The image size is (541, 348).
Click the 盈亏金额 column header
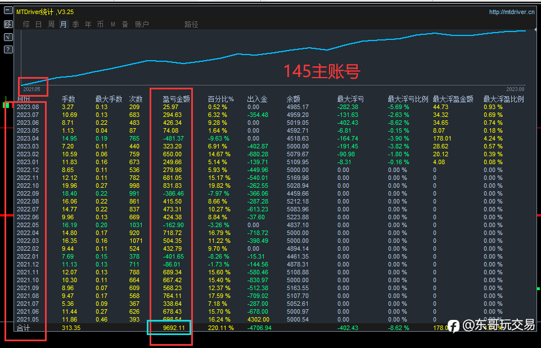177,99
